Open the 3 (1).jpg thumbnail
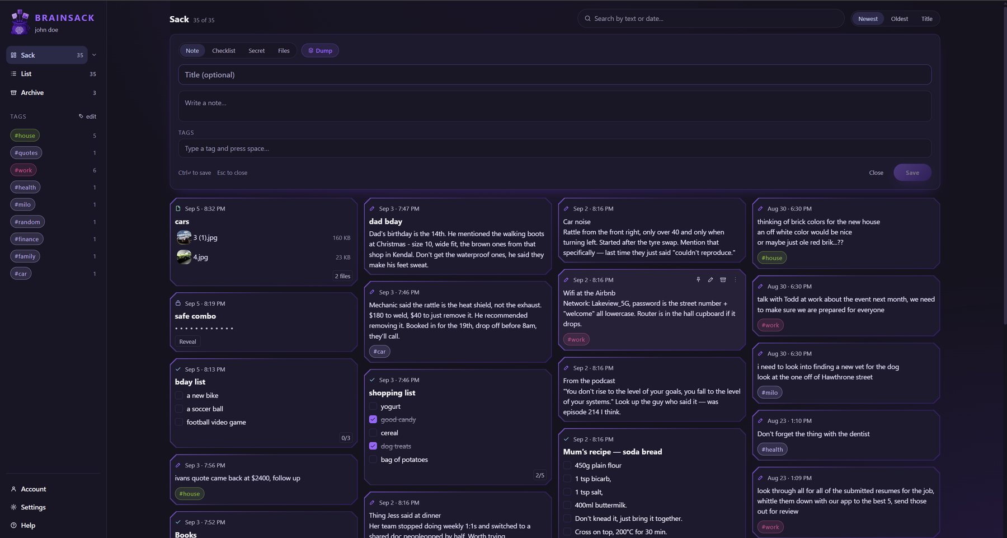The image size is (1007, 538). [x=183, y=238]
